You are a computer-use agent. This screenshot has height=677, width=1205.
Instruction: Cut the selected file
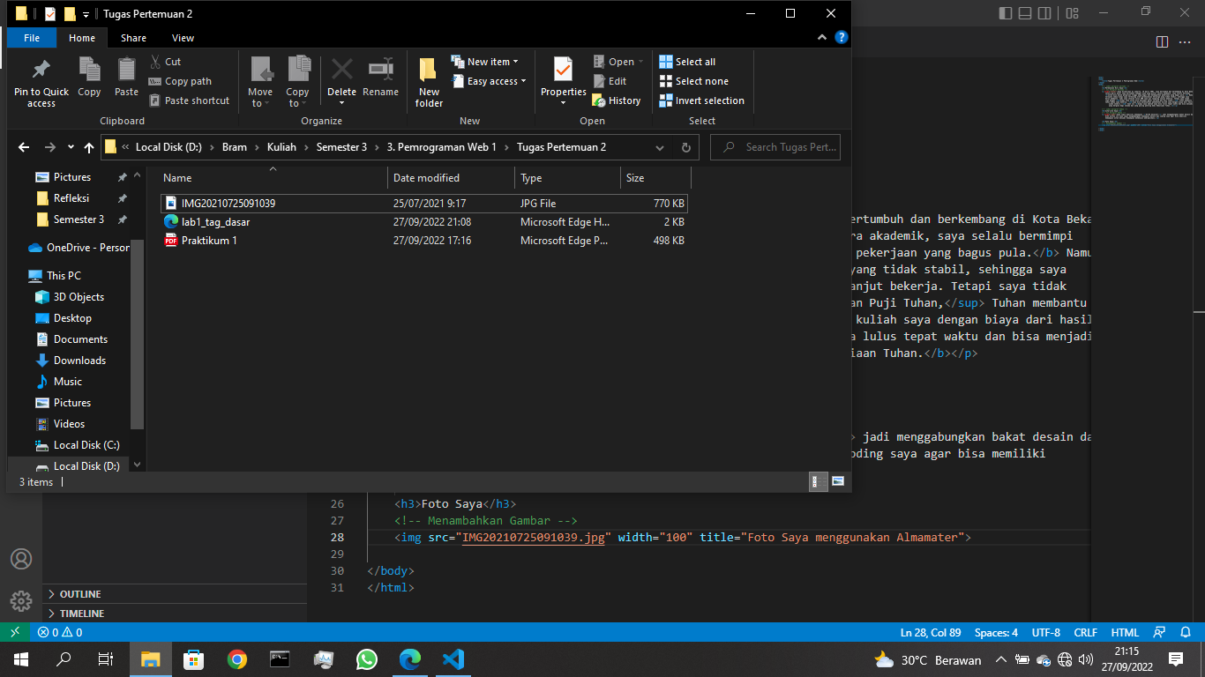click(165, 62)
